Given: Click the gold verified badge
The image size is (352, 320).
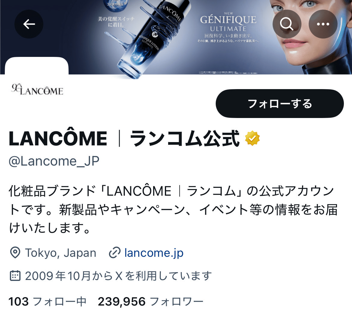Looking at the screenshot, I should tap(252, 138).
